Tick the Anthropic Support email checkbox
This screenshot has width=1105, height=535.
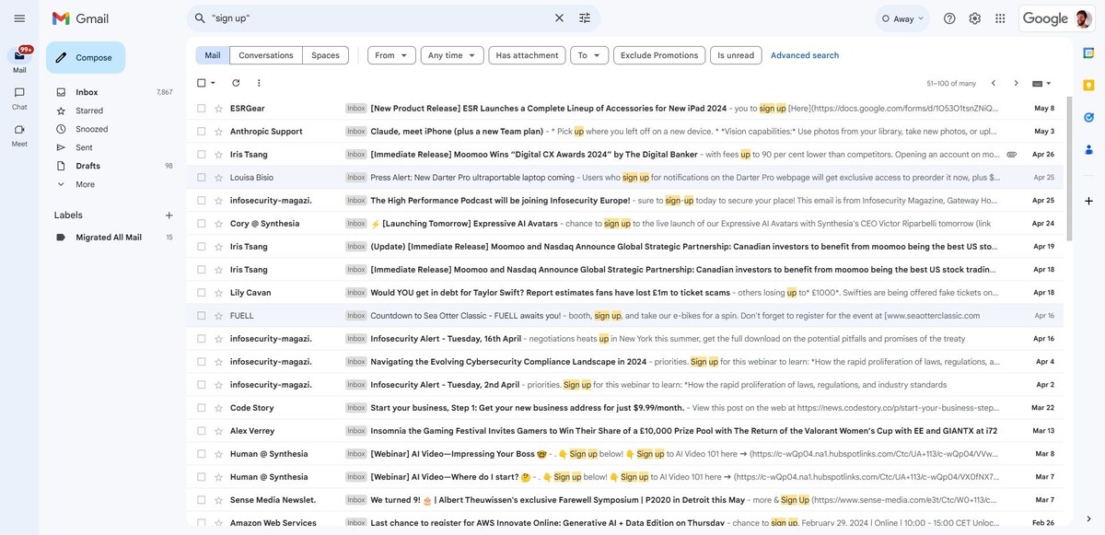coord(202,132)
